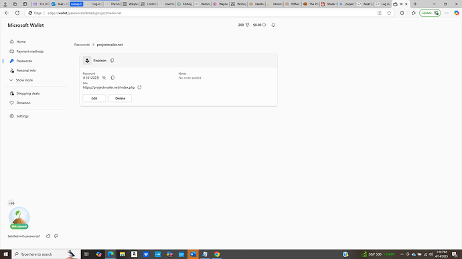Add this page to favorites star
This screenshot has height=259, width=462.
pyautogui.click(x=389, y=13)
